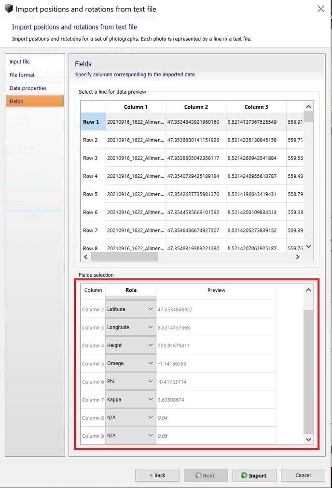Close the import dialog window
The image size is (332, 488).
tap(321, 9)
